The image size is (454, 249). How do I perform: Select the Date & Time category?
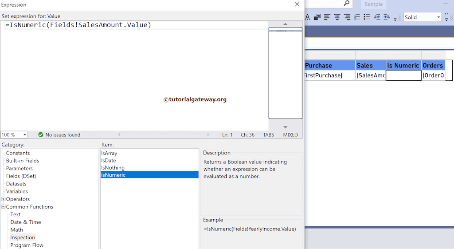(25, 222)
